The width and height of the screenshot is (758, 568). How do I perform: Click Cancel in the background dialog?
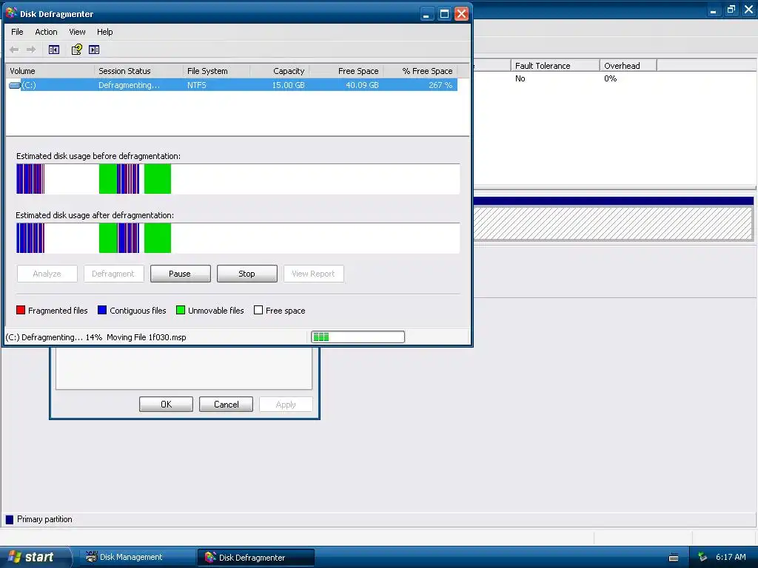click(226, 405)
